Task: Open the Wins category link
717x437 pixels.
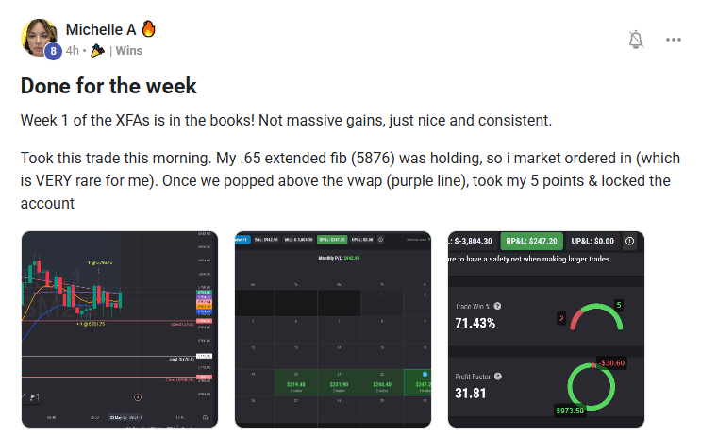Action: (x=128, y=51)
